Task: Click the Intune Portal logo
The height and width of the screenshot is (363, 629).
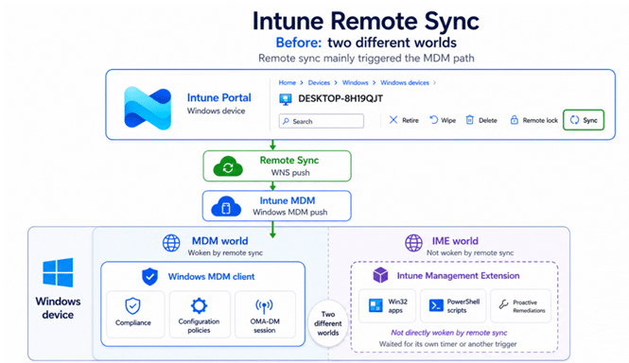Action: point(148,109)
